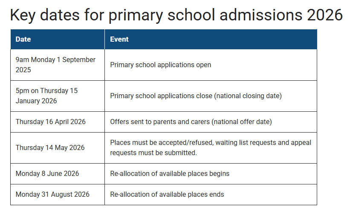Select the 'Thursday 14 May 2026' date cell
Viewport: 353px width, 215px height.
pyautogui.click(x=50, y=148)
